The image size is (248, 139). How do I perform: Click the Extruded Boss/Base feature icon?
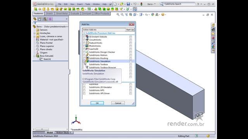(x=36, y=9)
